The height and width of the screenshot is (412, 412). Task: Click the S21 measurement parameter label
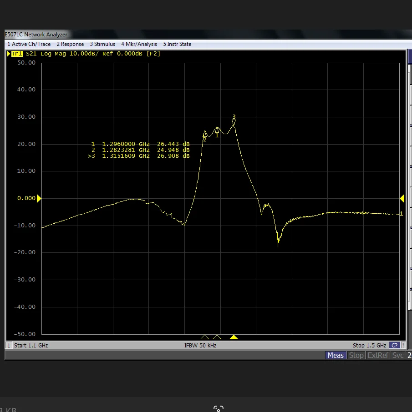(31, 54)
